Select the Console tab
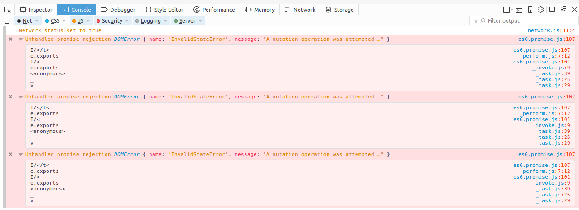The width and height of the screenshot is (579, 210). coord(77,10)
